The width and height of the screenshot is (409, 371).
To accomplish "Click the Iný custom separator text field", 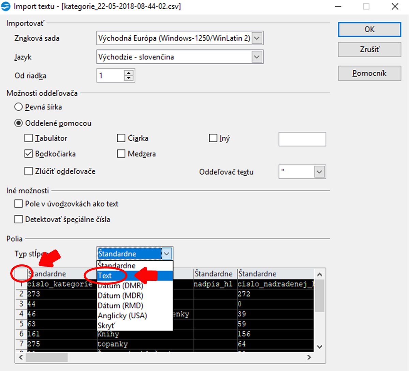I will click(302, 139).
